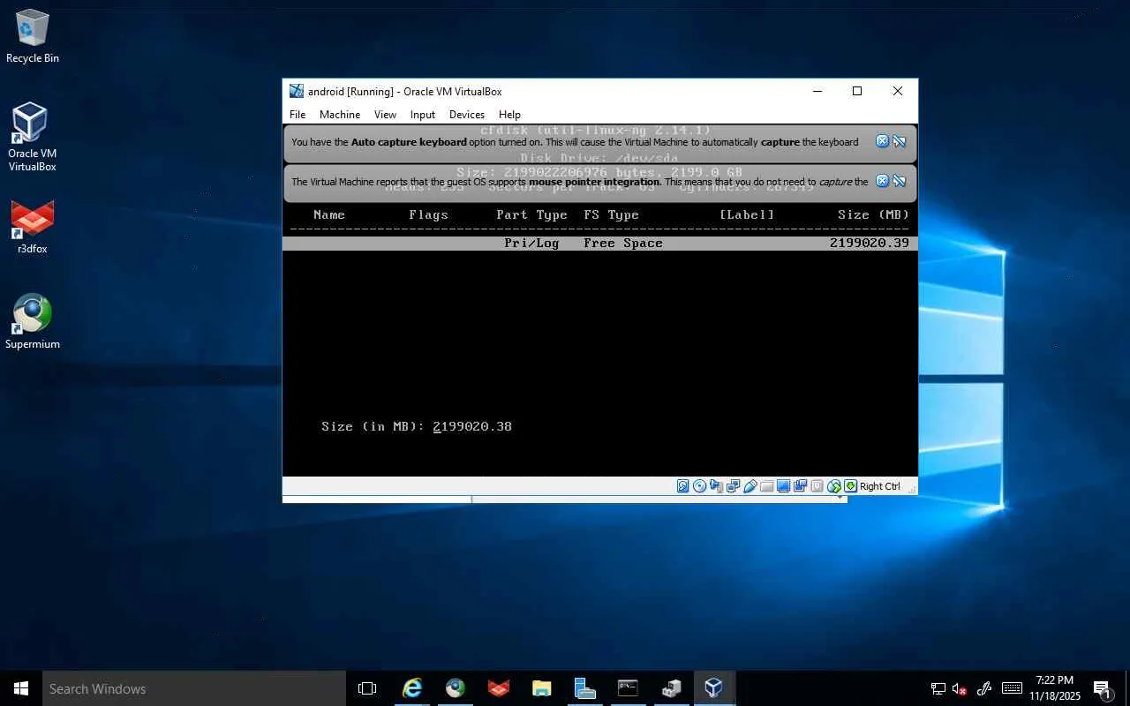1130x706 pixels.
Task: Switch to the VirtualBox taskbar button
Action: point(714,688)
